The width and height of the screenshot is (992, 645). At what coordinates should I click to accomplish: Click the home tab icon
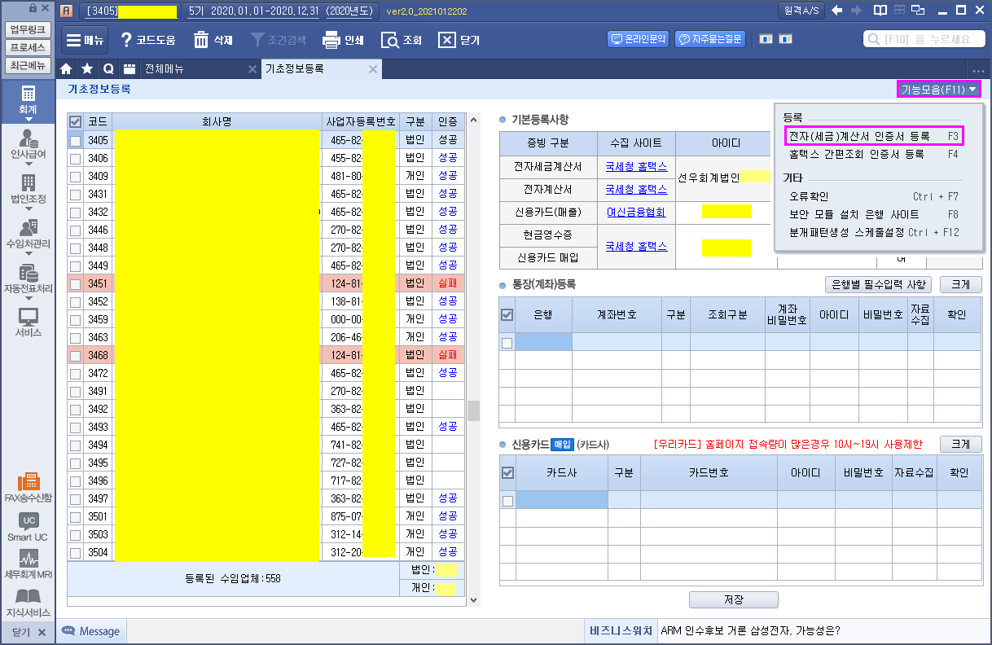pos(67,68)
